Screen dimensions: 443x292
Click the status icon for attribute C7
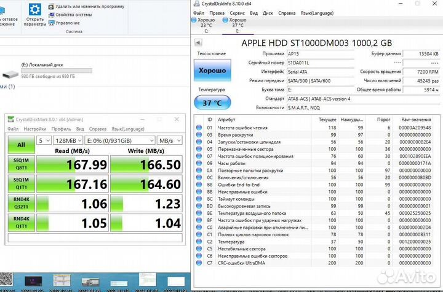pos(199,263)
